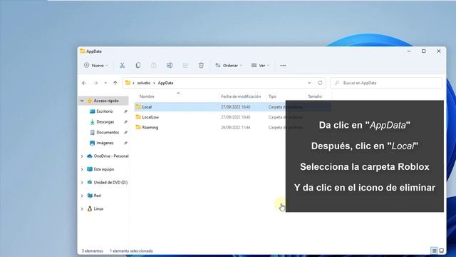The image size is (456, 257).
Task: Expand the Red network node
Action: click(x=82, y=196)
